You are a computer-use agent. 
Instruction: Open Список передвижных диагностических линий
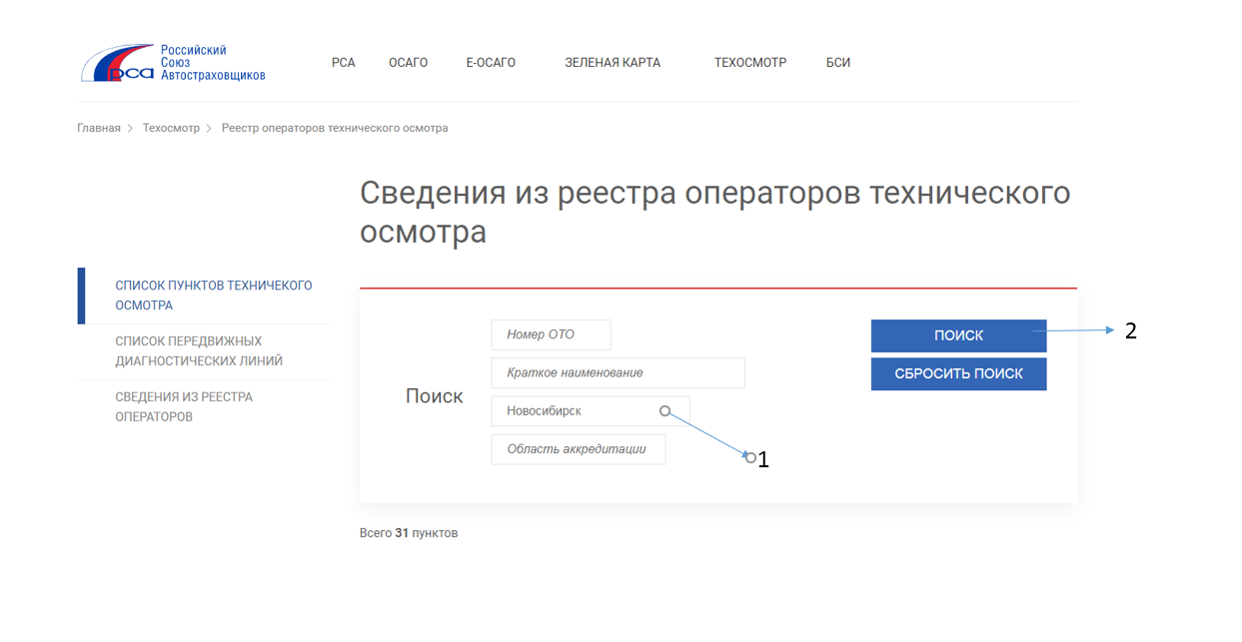coord(198,351)
